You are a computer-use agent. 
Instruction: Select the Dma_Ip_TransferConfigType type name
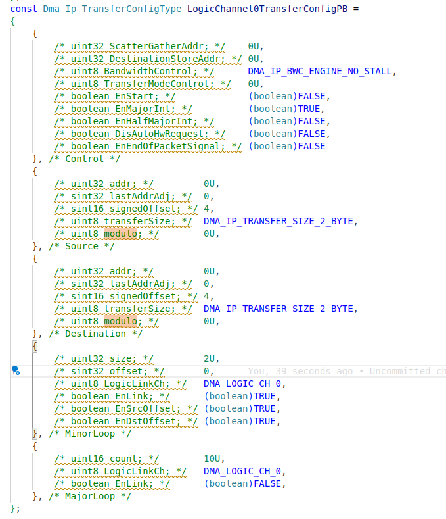click(112, 9)
